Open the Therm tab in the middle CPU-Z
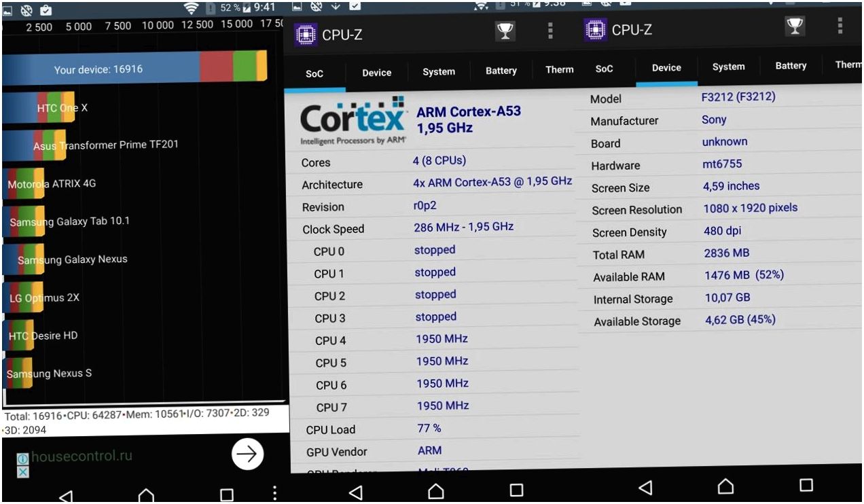The height and width of the screenshot is (504, 864). coord(560,69)
